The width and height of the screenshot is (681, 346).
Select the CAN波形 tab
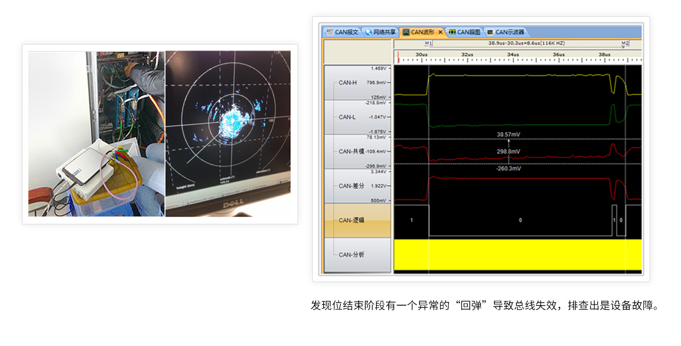tap(423, 32)
